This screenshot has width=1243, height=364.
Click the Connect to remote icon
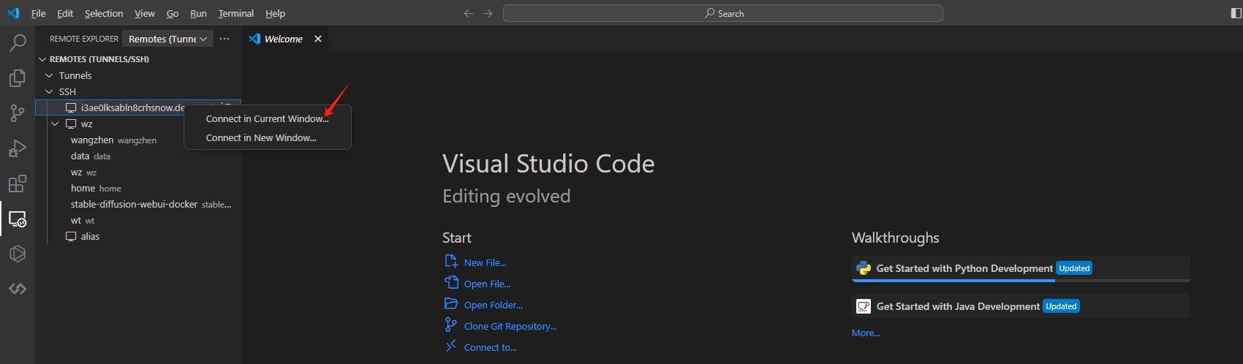point(451,346)
